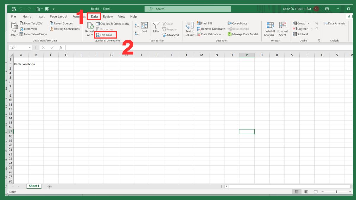The image size is (356, 200).
Task: Click Consolidate
Action: pos(237,23)
